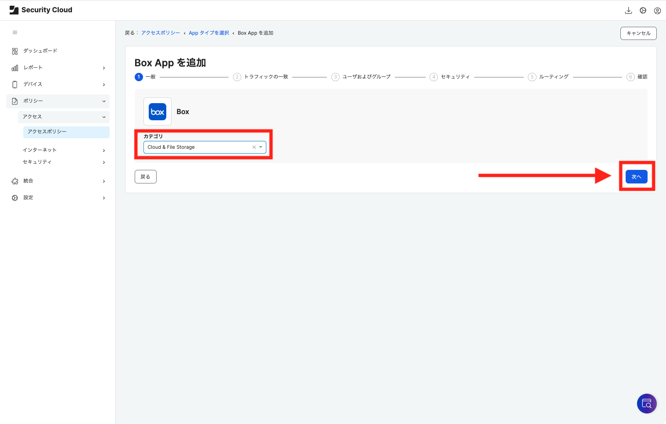666x424 pixels.
Task: Expand the セキュリティ sidebar submenu chevron
Action: (x=104, y=162)
